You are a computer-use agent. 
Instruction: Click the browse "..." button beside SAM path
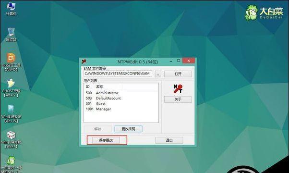[x=158, y=74]
